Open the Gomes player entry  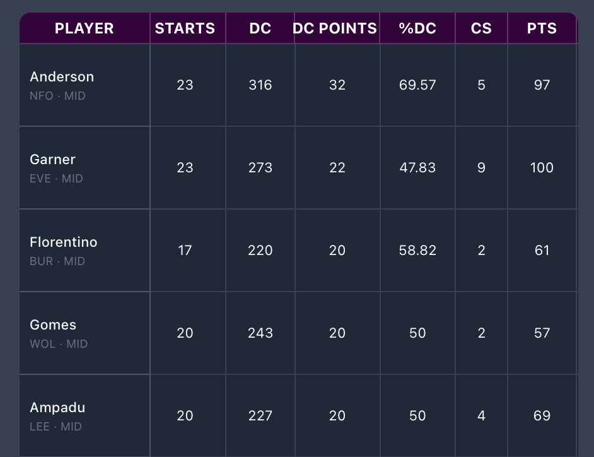53,325
